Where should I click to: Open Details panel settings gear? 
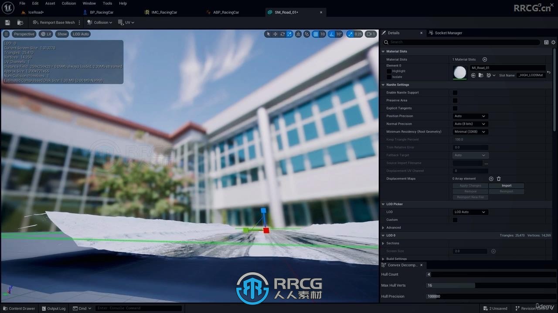(x=553, y=42)
